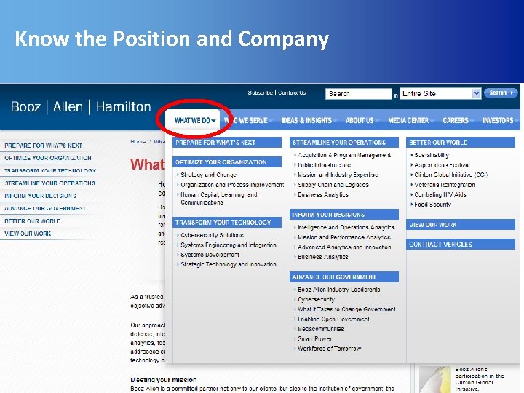Click the Booz Allen Hamilton logo

point(81,106)
